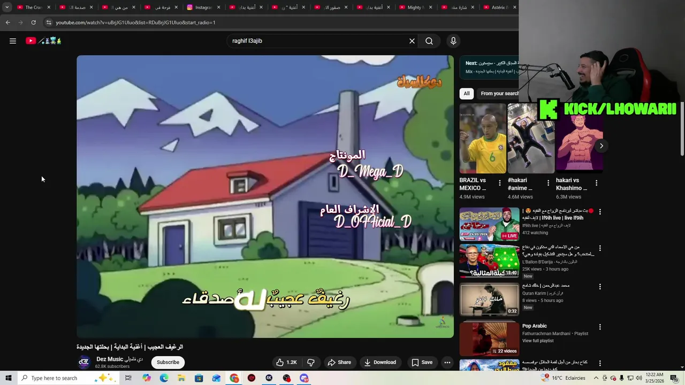This screenshot has height=385, width=685.
Task: Close The Cran tab
Action: (49, 7)
